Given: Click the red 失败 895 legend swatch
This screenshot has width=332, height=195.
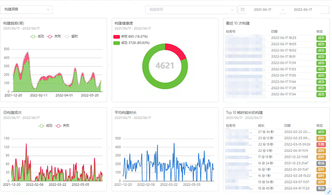Looking at the screenshot, I should click(117, 36).
